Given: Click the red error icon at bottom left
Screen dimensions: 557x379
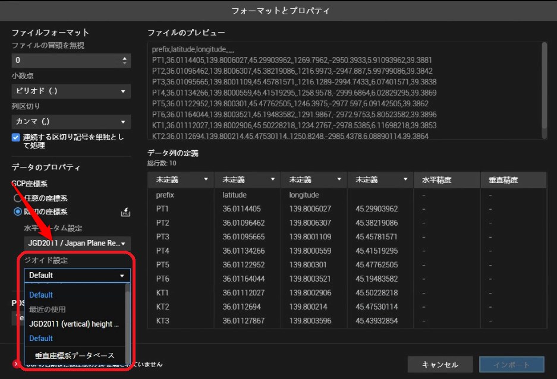Looking at the screenshot, I should [x=16, y=364].
